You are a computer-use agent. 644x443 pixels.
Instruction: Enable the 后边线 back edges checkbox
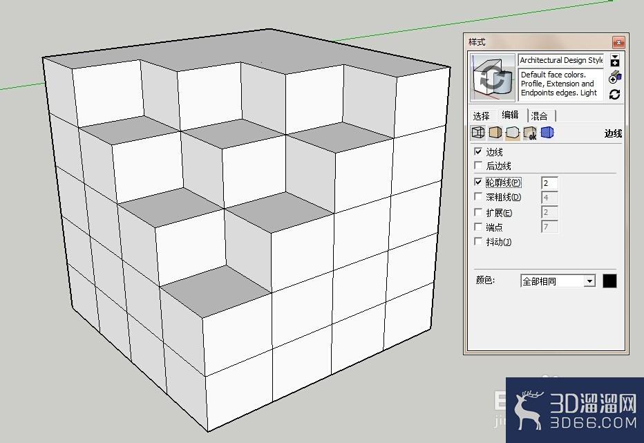click(x=478, y=166)
